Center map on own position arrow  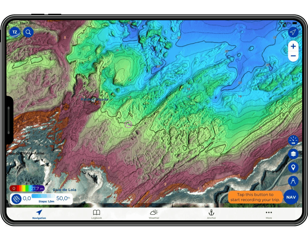click(x=293, y=32)
